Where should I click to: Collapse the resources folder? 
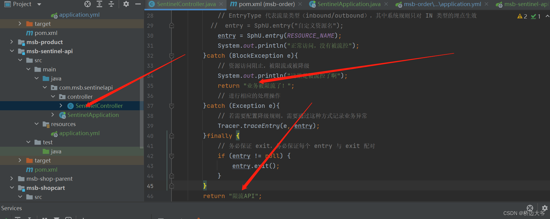coord(36,124)
